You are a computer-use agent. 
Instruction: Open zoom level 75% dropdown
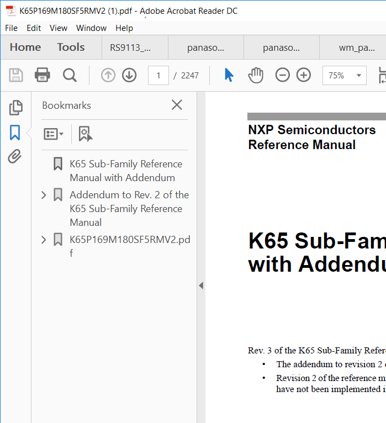[345, 75]
